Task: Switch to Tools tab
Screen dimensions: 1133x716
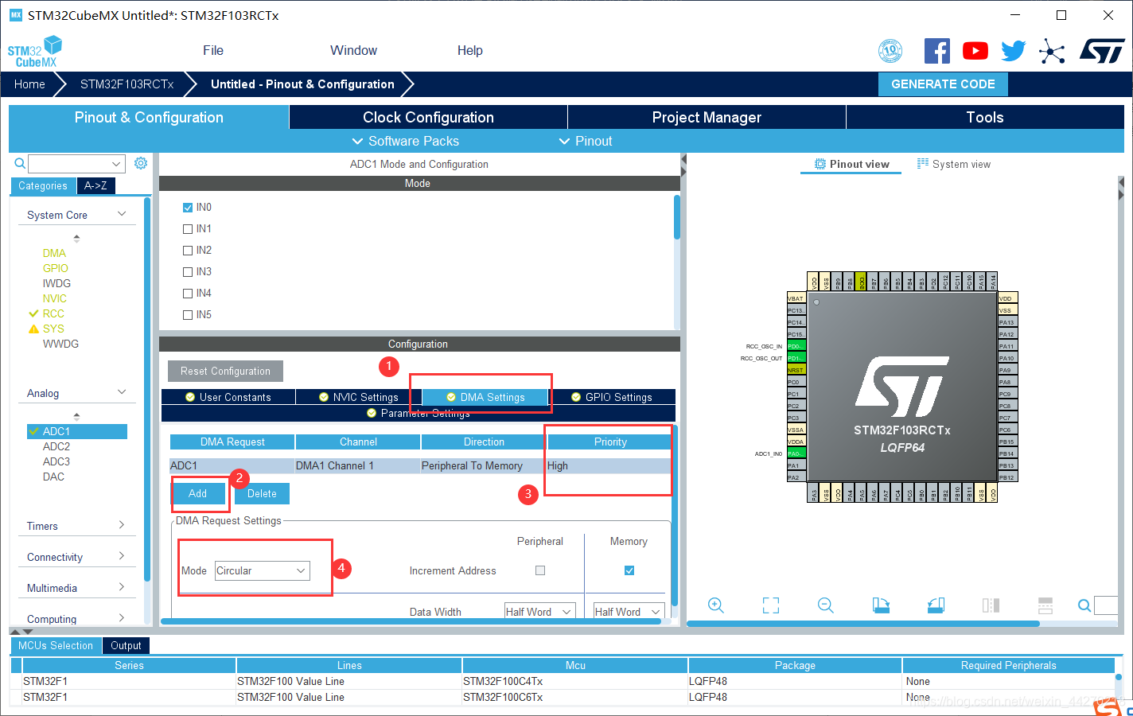Action: [985, 117]
